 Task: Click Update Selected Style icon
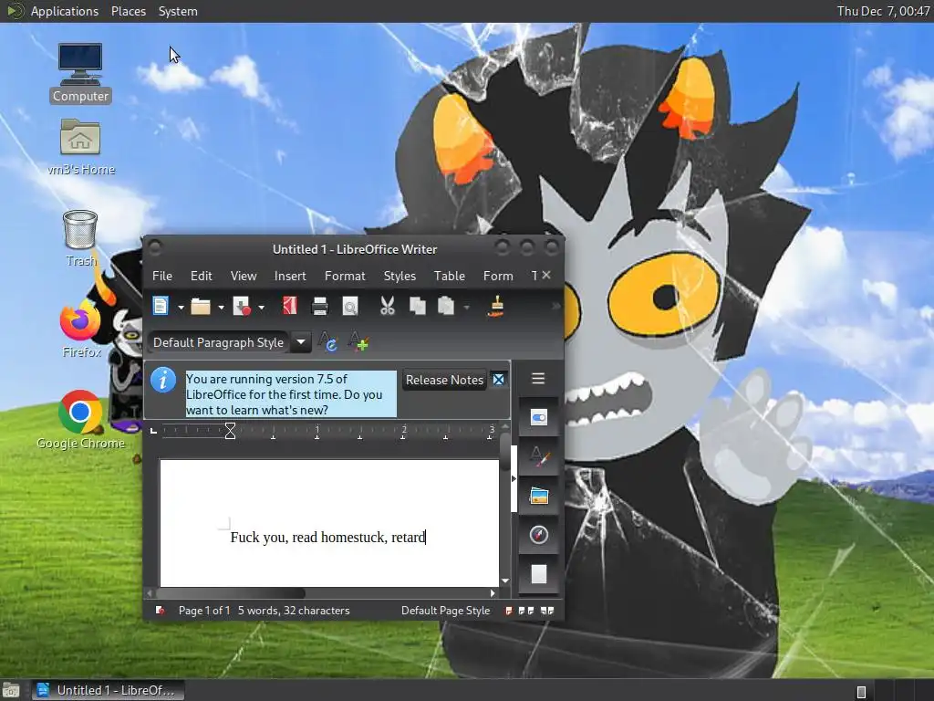point(327,342)
